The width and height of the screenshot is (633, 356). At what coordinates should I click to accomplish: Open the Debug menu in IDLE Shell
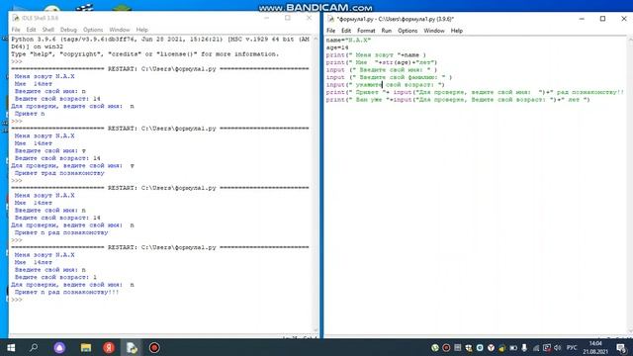point(68,30)
